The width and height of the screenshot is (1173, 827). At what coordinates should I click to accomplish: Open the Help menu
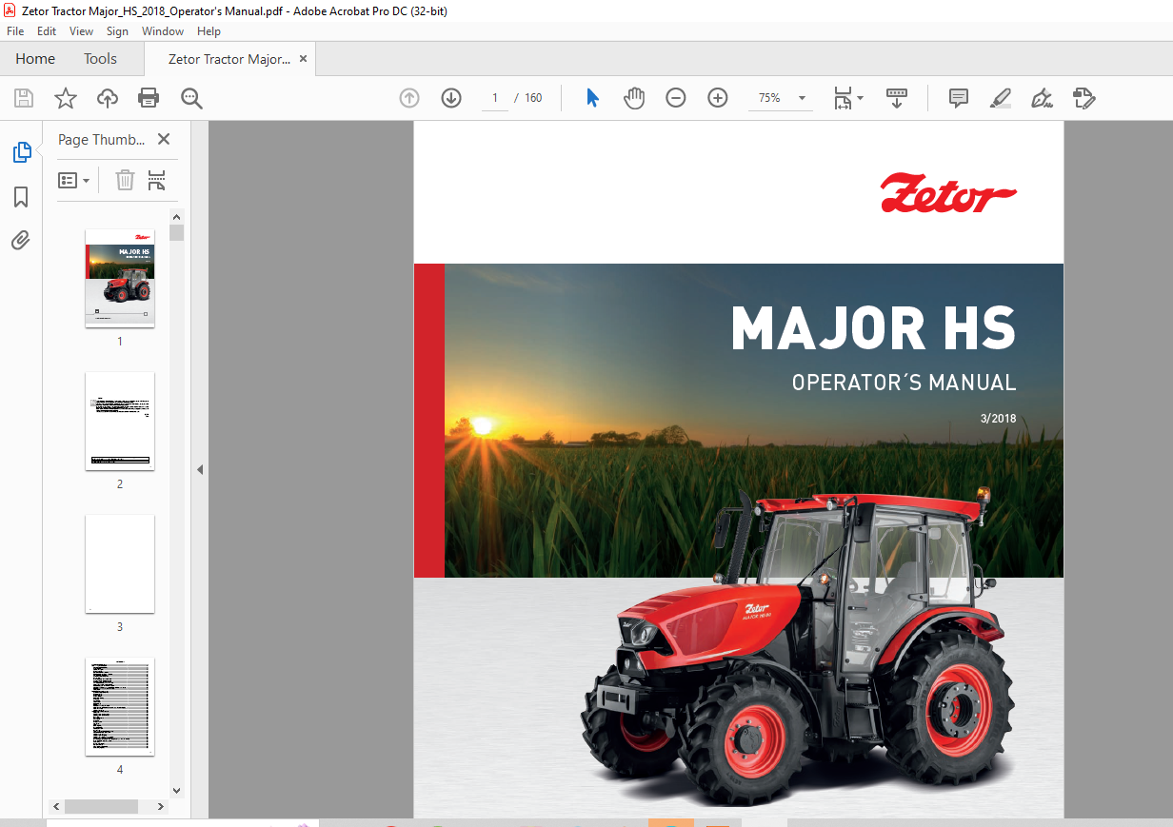(209, 31)
